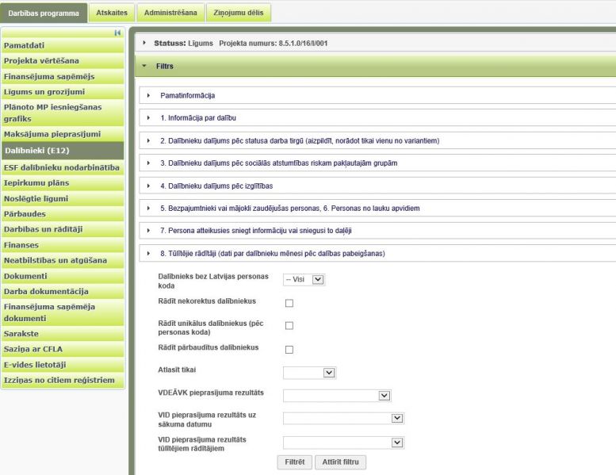Enable 'Rādīt nekorektus dalībniekus' checkbox
This screenshot has height=475, width=616.
click(289, 303)
